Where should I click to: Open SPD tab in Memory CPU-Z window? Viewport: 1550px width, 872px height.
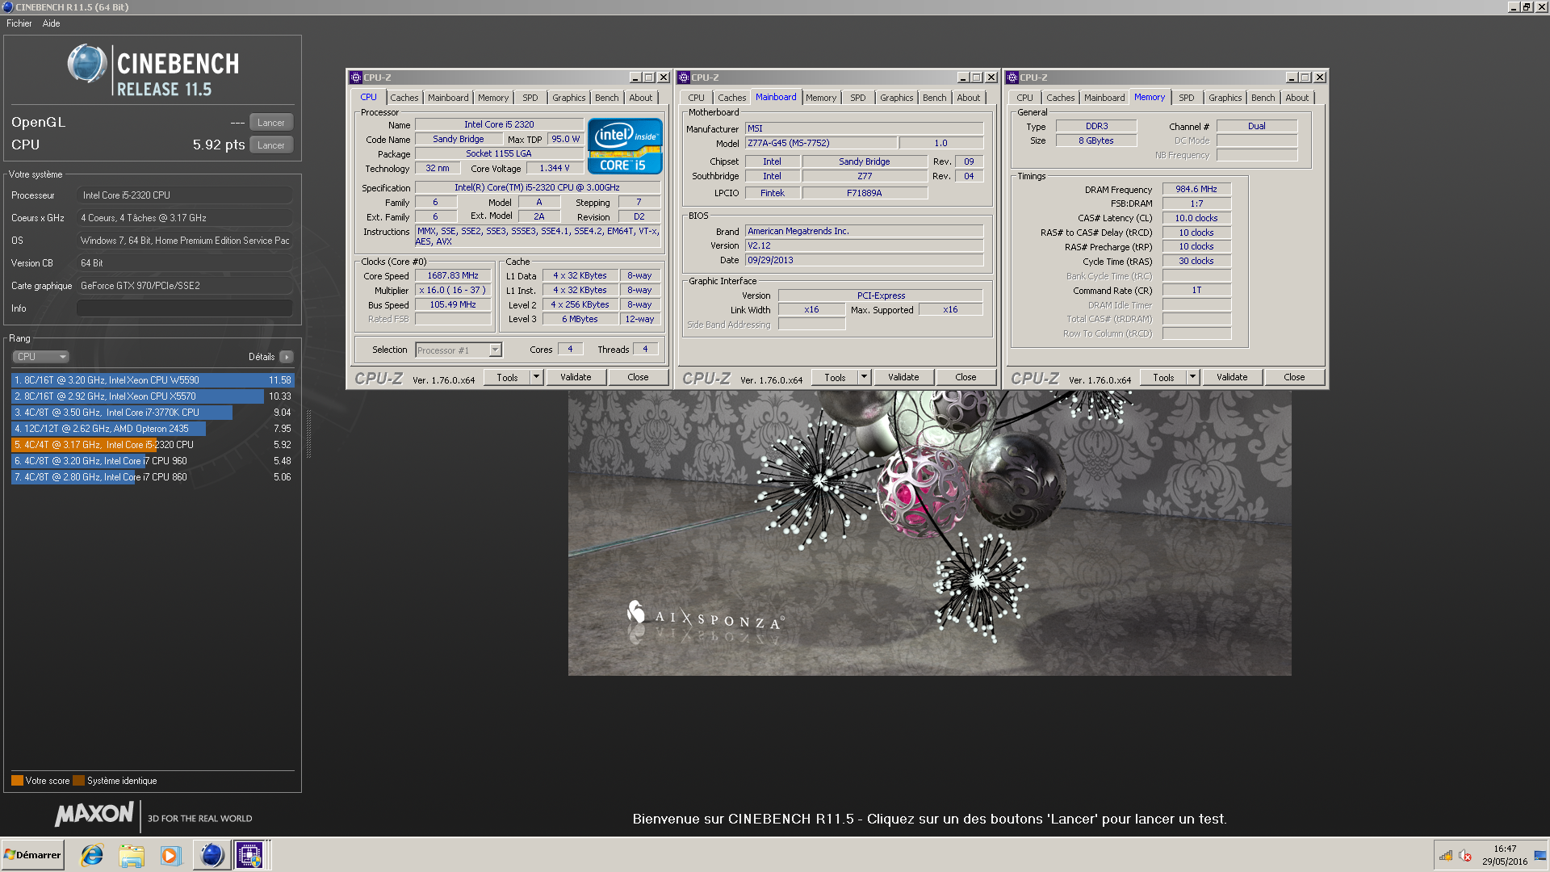1187,98
